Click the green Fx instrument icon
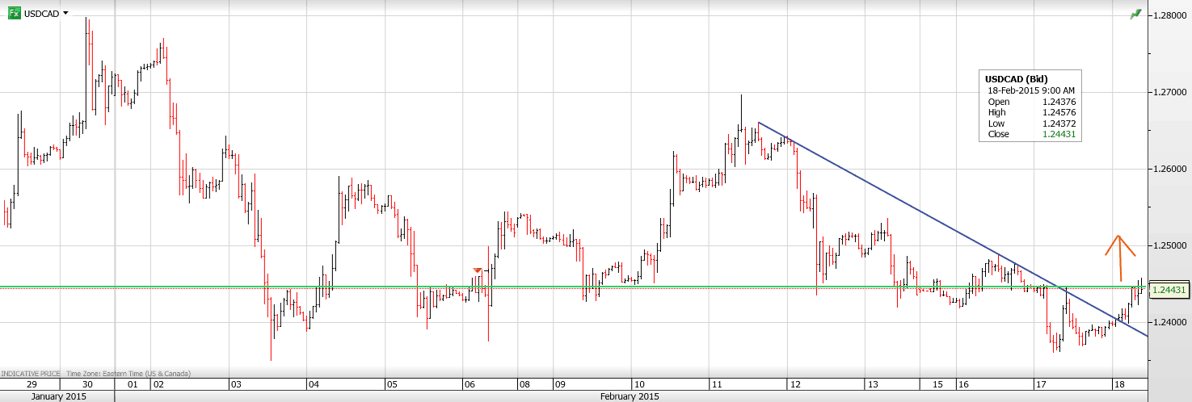 click(x=15, y=14)
